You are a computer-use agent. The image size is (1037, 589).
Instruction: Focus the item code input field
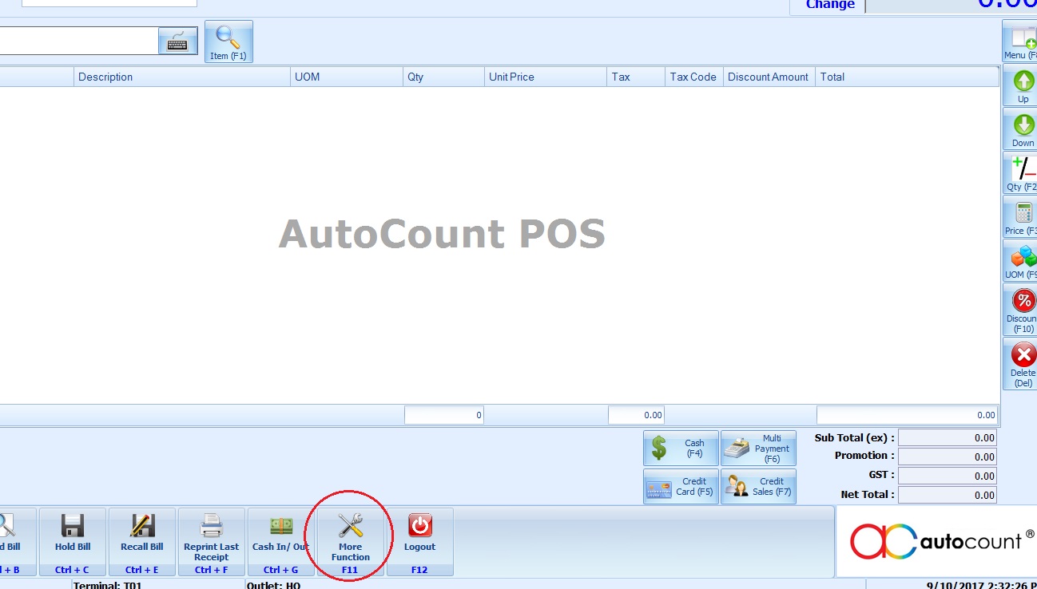[78, 41]
